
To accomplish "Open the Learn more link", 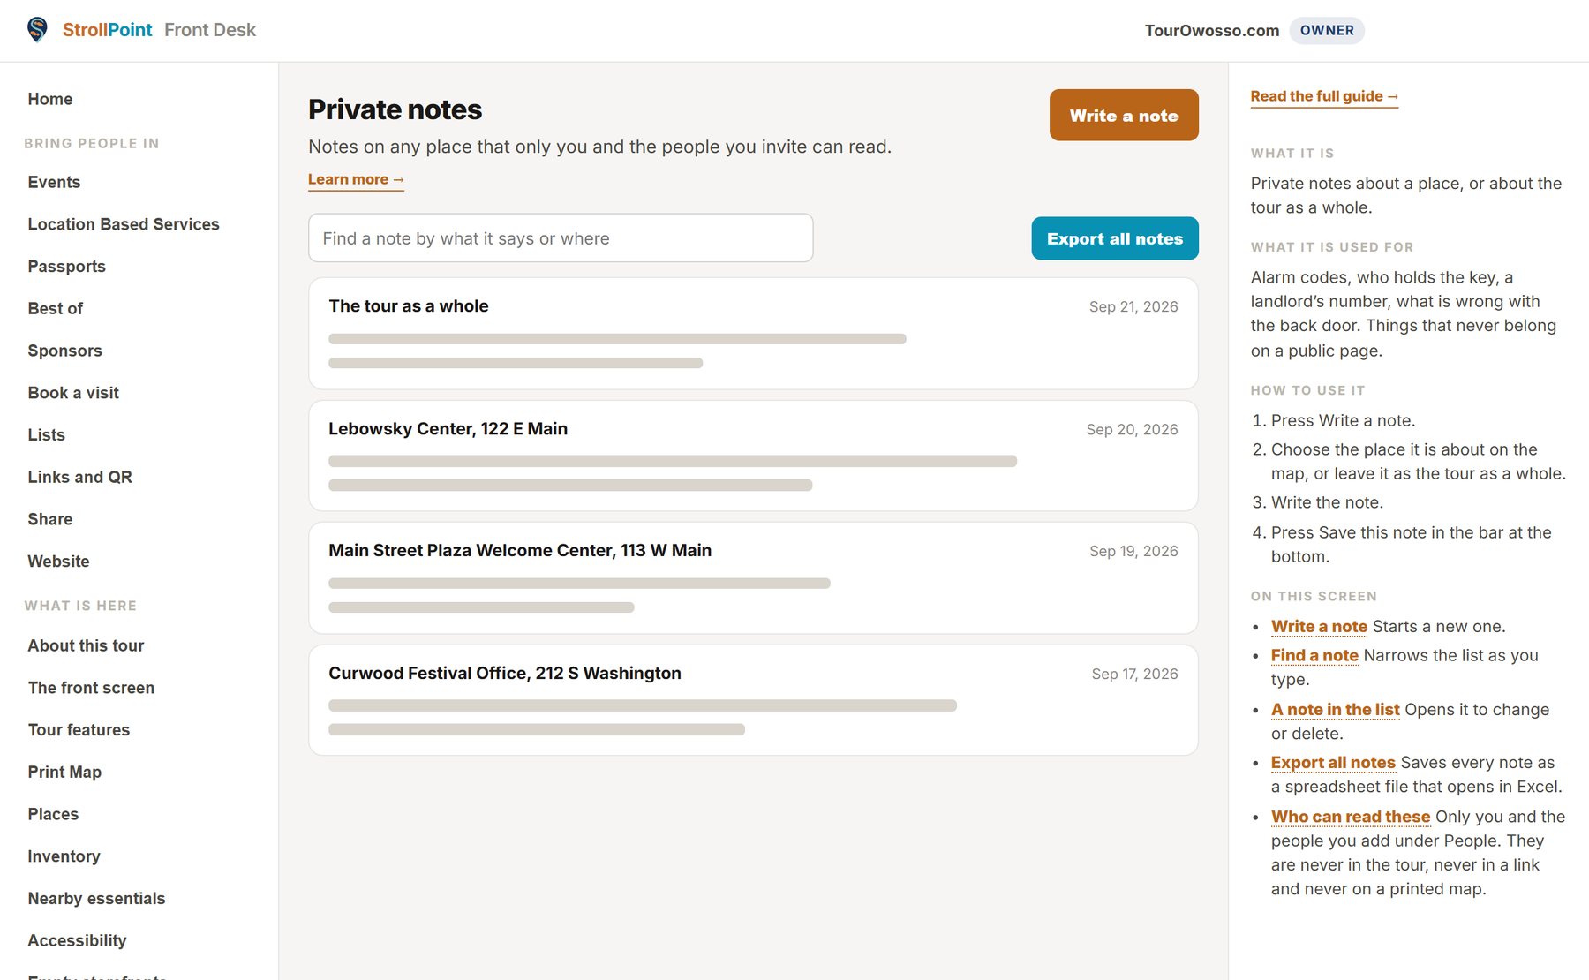I will point(356,179).
